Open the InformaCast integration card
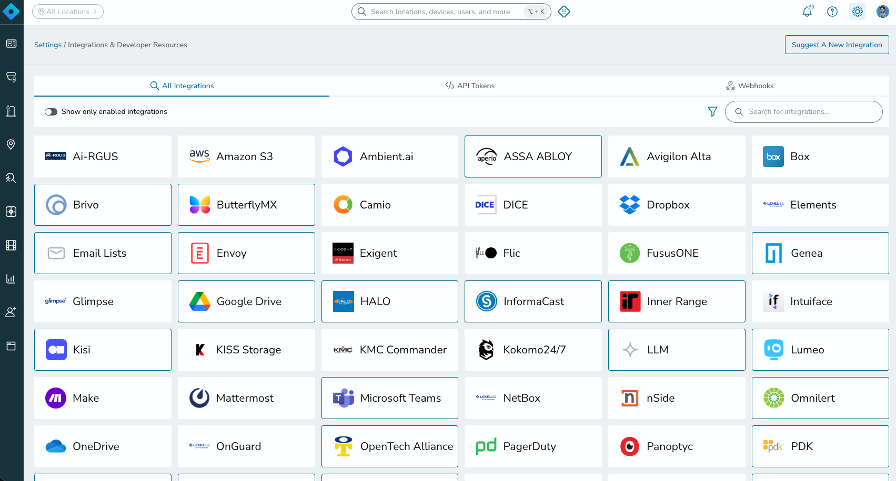The image size is (896, 481). click(x=533, y=301)
